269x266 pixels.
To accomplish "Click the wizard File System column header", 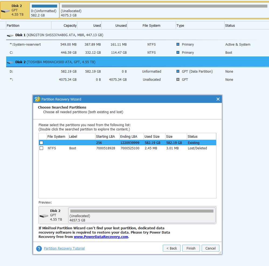I will [57, 136].
